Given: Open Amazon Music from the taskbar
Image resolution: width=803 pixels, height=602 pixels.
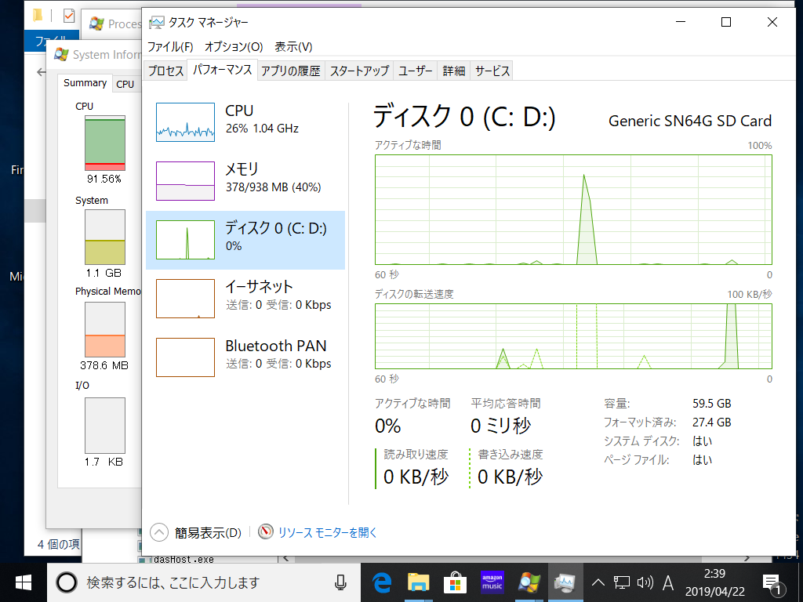Looking at the screenshot, I should tap(492, 582).
